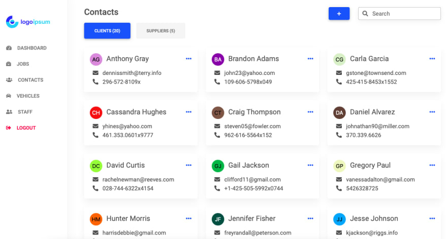The height and width of the screenshot is (239, 447).
Task: Click email rachelnewman@reeves.com
Action: pyautogui.click(x=138, y=180)
